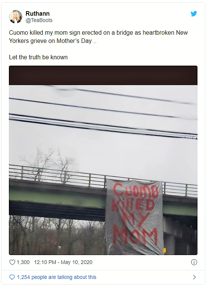
Task: Click the display name Ruthann
Action: (37, 13)
